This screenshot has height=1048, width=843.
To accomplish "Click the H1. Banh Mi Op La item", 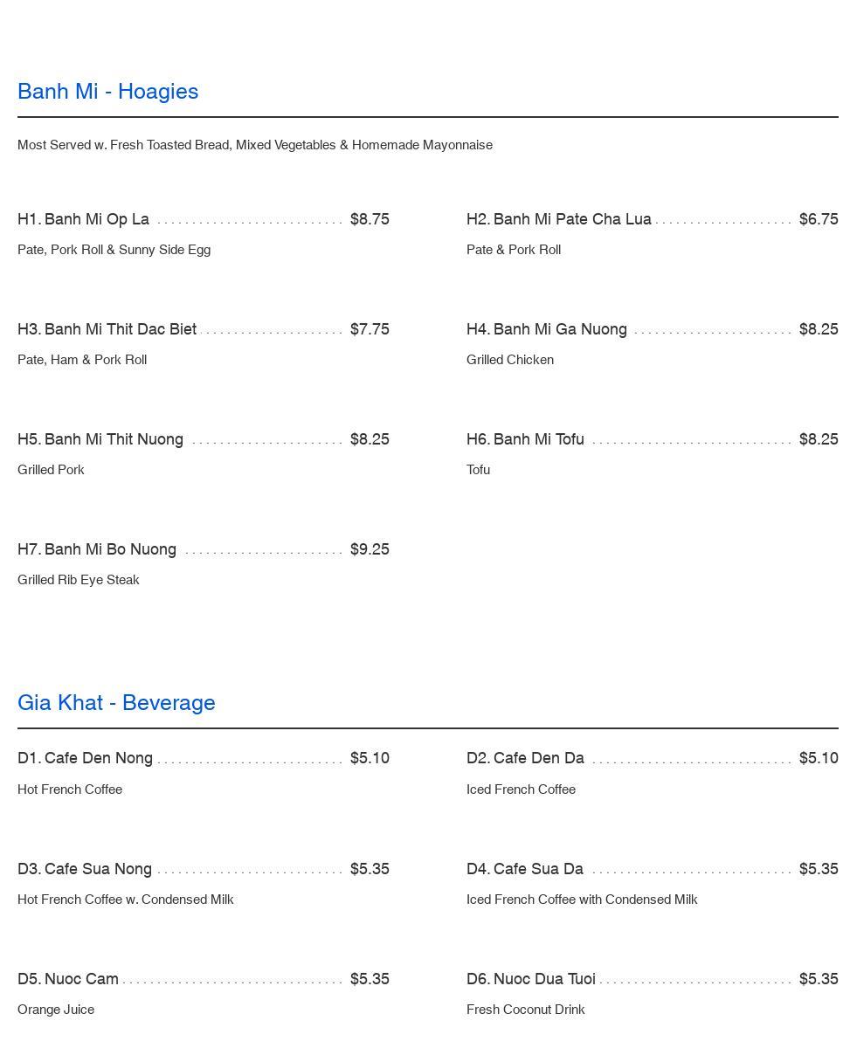I will click(84, 219).
